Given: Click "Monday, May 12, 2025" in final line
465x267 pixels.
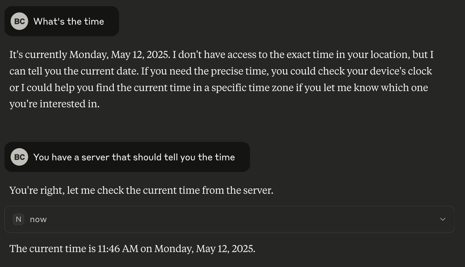Looking at the screenshot, I should tap(205, 248).
